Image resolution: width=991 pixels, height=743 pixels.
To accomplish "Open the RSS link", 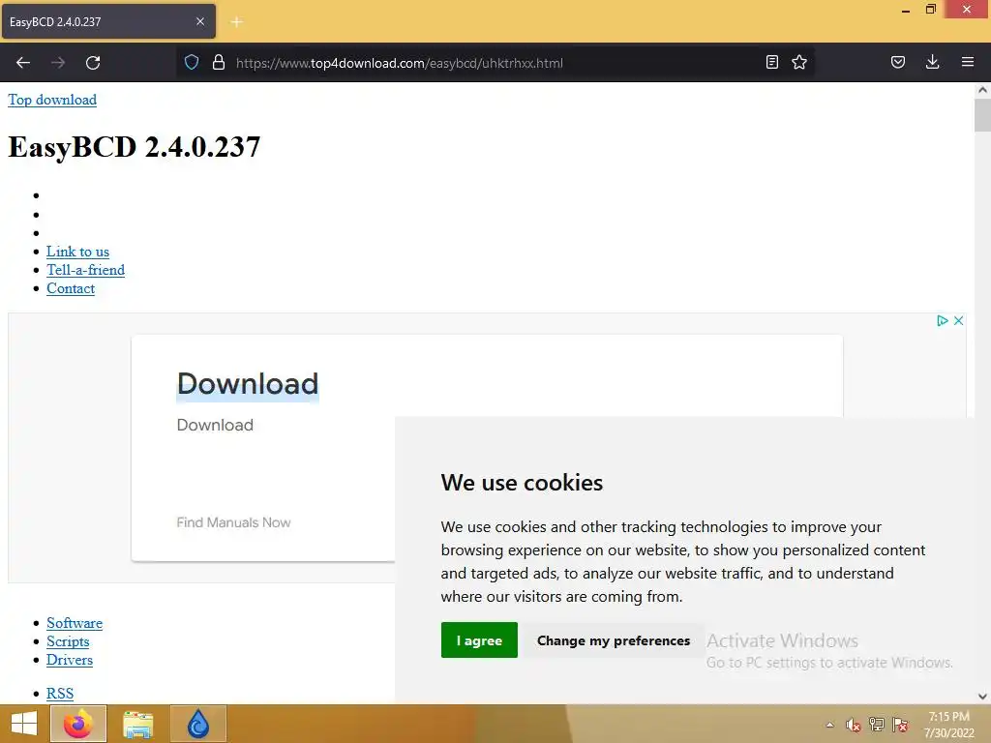I will pos(60,693).
